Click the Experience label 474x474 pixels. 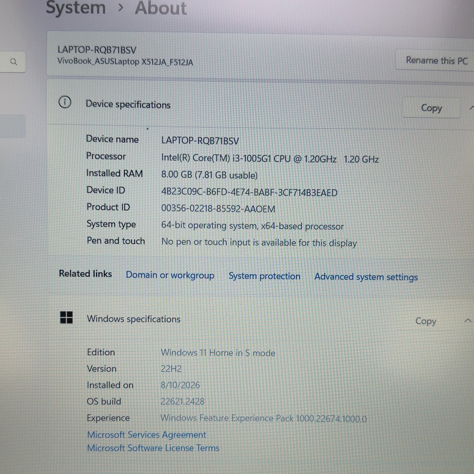[x=108, y=418]
